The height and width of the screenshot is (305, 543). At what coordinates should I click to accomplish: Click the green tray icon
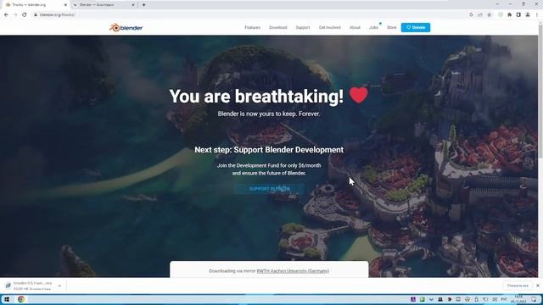coord(423,299)
